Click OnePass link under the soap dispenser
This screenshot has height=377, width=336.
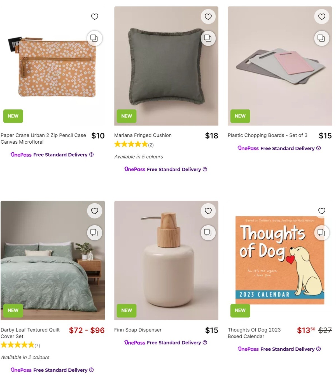135,342
